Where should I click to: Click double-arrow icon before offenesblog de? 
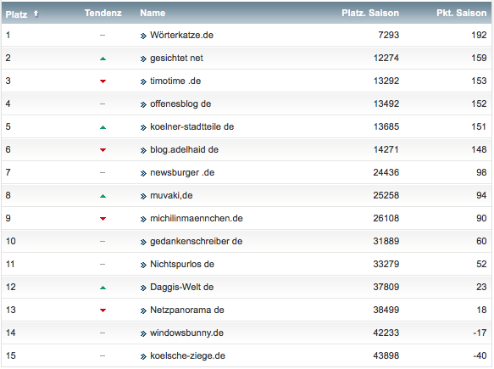click(x=143, y=104)
